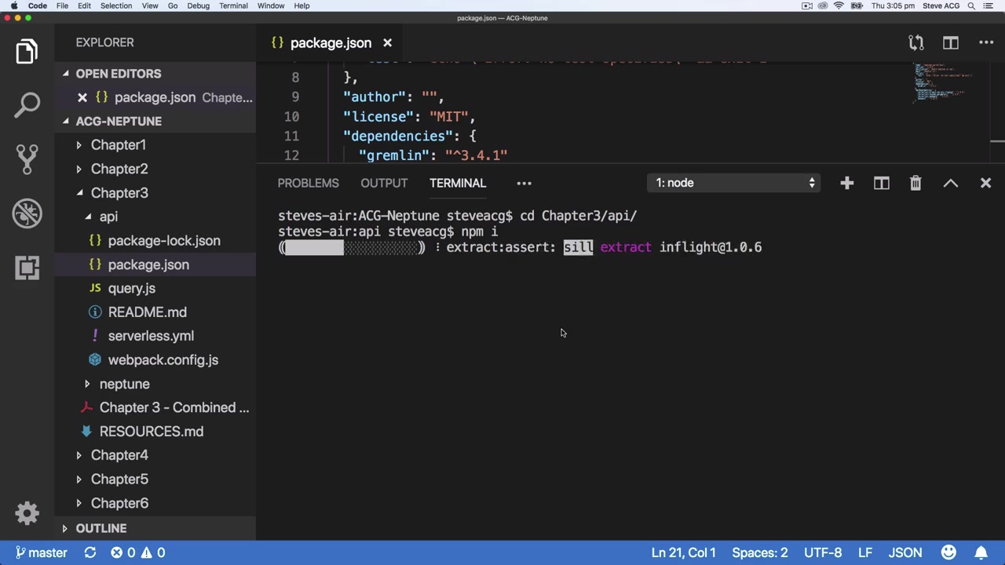
Task: Open the Search view in activity bar
Action: click(27, 104)
